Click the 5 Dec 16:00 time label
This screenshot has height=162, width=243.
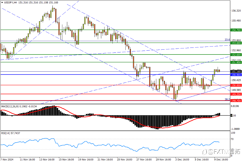click(202, 159)
